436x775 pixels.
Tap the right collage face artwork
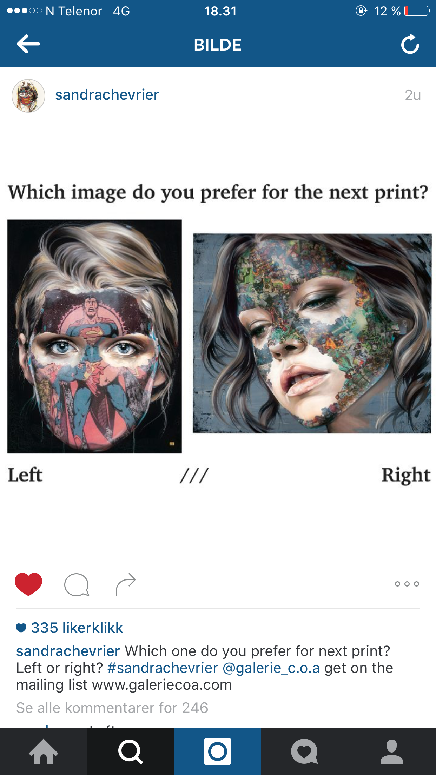[x=312, y=333]
